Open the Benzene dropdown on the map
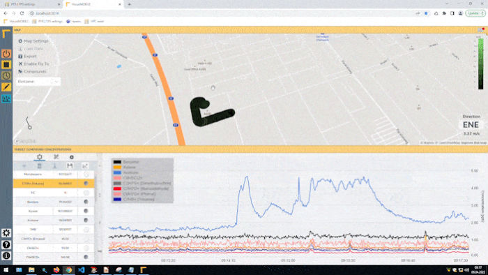The image size is (488, 275). [x=38, y=81]
